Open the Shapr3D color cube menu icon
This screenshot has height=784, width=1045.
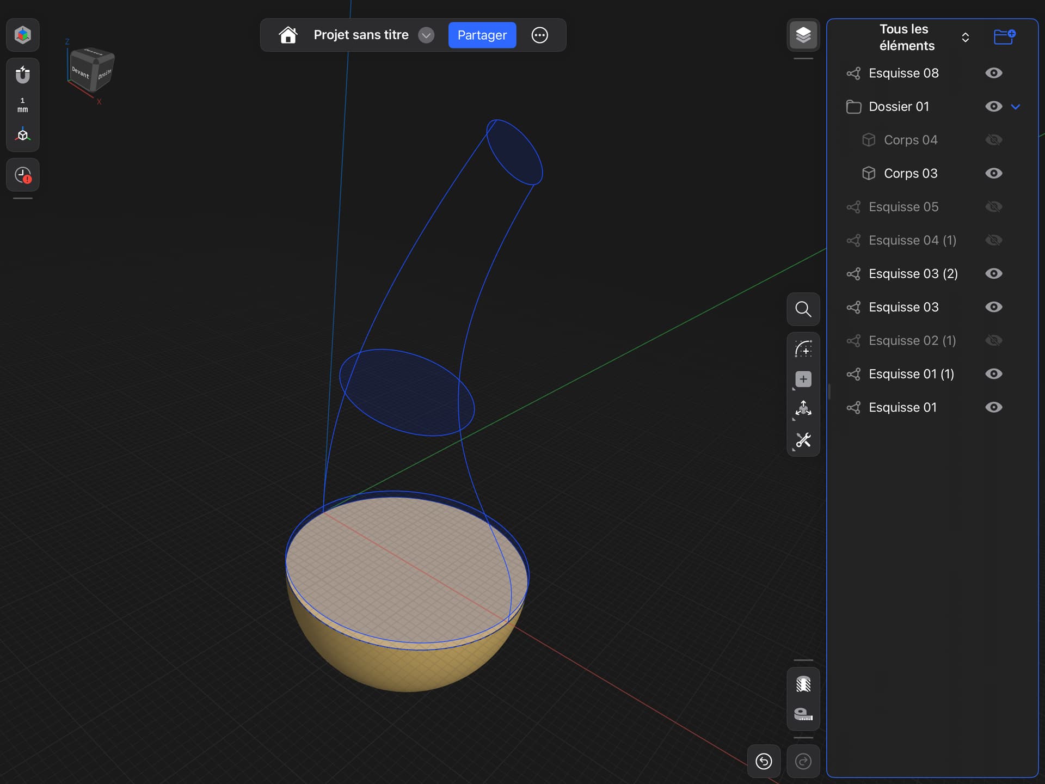[22, 35]
